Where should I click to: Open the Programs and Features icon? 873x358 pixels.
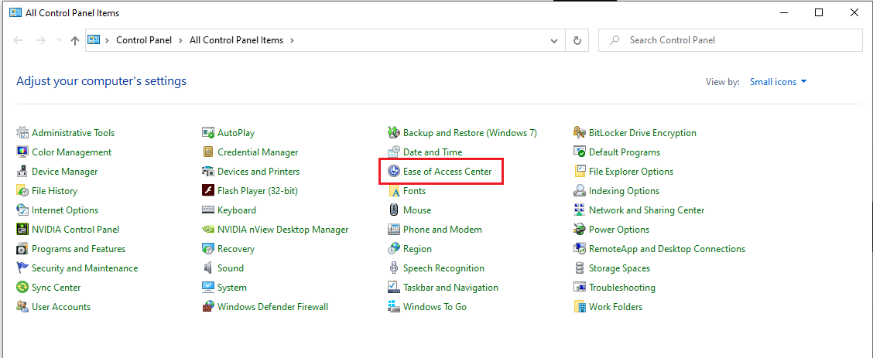[x=22, y=249]
